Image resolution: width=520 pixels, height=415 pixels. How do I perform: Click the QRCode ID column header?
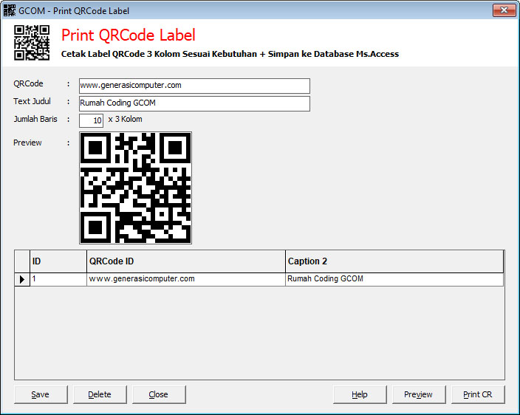tap(185, 261)
